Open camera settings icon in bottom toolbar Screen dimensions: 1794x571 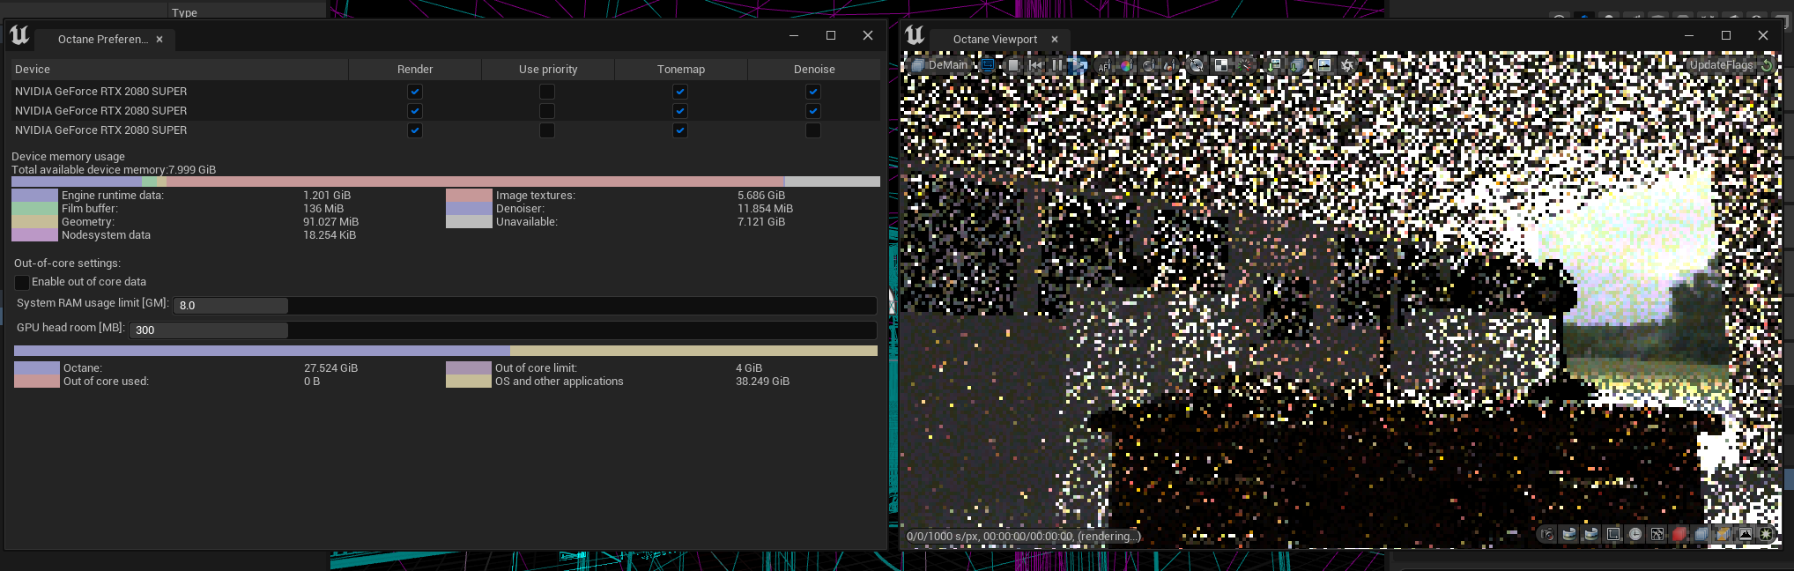click(x=1547, y=534)
